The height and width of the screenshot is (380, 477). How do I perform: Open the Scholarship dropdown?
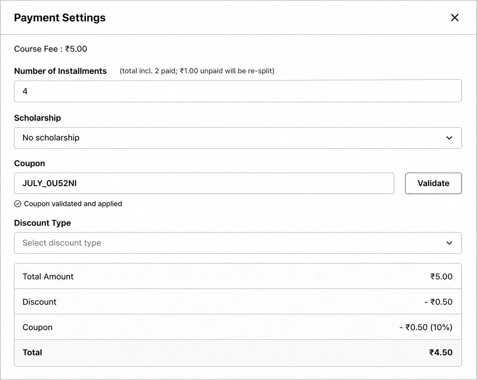(238, 138)
